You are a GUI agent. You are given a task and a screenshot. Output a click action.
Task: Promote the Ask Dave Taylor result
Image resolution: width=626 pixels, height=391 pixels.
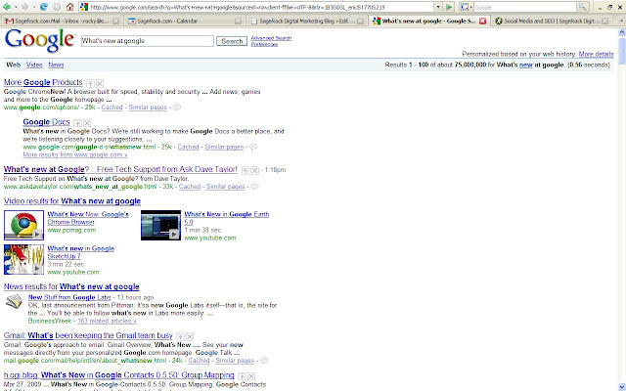coord(246,170)
